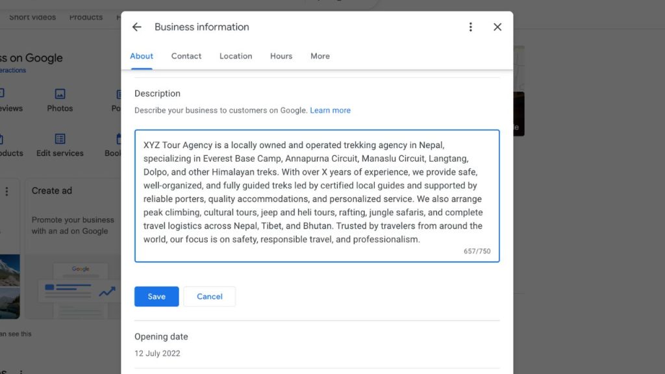Viewport: 665px width, 374px height.
Task: Open the Learn more link
Action: (330, 110)
